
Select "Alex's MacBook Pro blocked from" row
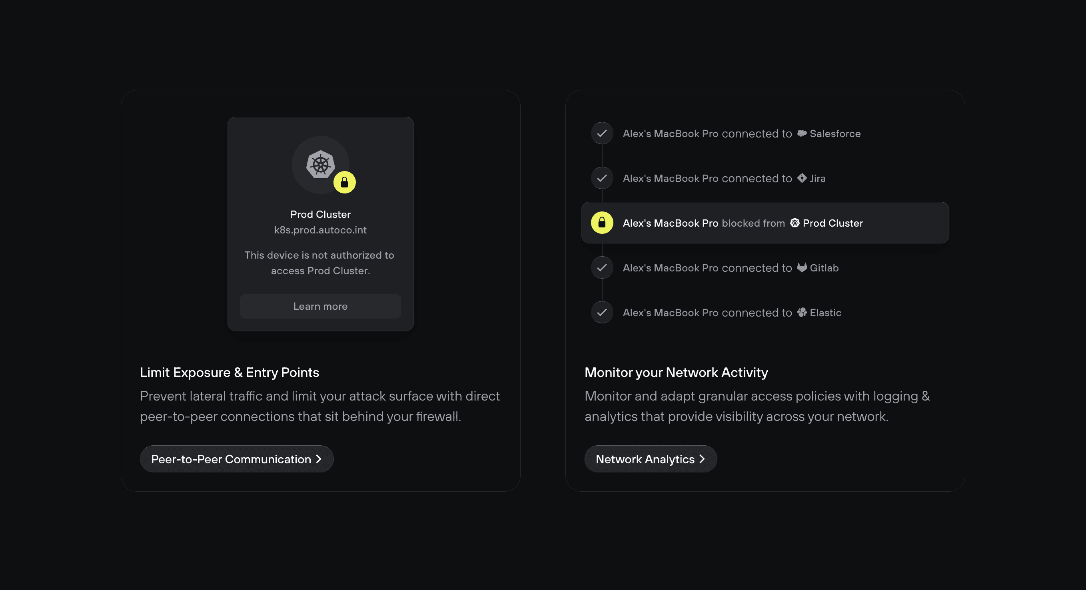pyautogui.click(x=765, y=223)
